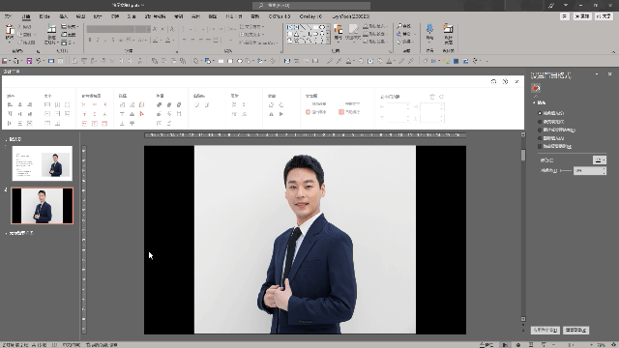Click the Paste clipboard icon
Viewport: 619px width, 348px height.
[10, 30]
